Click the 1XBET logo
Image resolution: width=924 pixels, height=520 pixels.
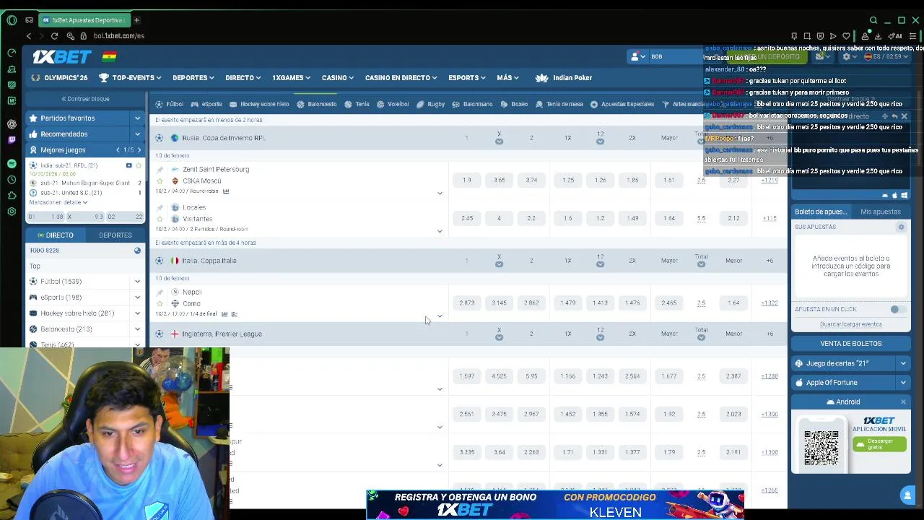coord(61,56)
